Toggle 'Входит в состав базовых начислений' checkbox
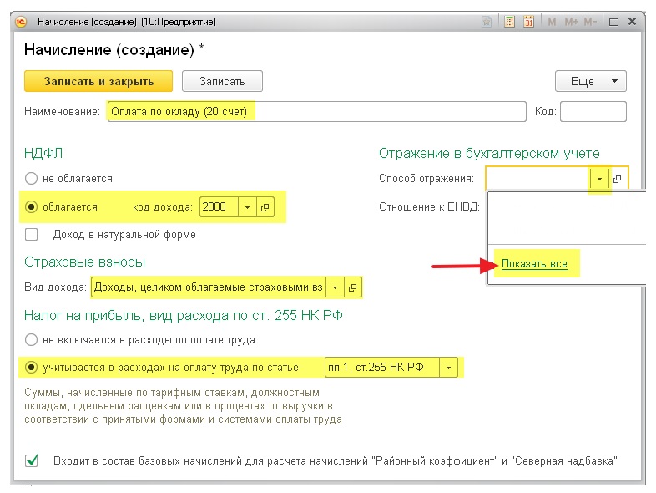Image resolution: width=656 pixels, height=493 pixels. pos(32,460)
